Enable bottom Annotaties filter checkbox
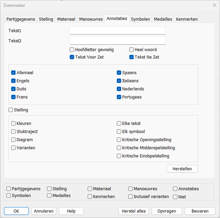This screenshot has width=220, height=218. 175,189
